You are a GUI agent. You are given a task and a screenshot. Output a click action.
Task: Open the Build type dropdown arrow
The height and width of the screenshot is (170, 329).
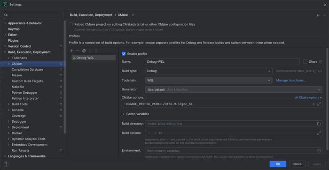pos(269,71)
